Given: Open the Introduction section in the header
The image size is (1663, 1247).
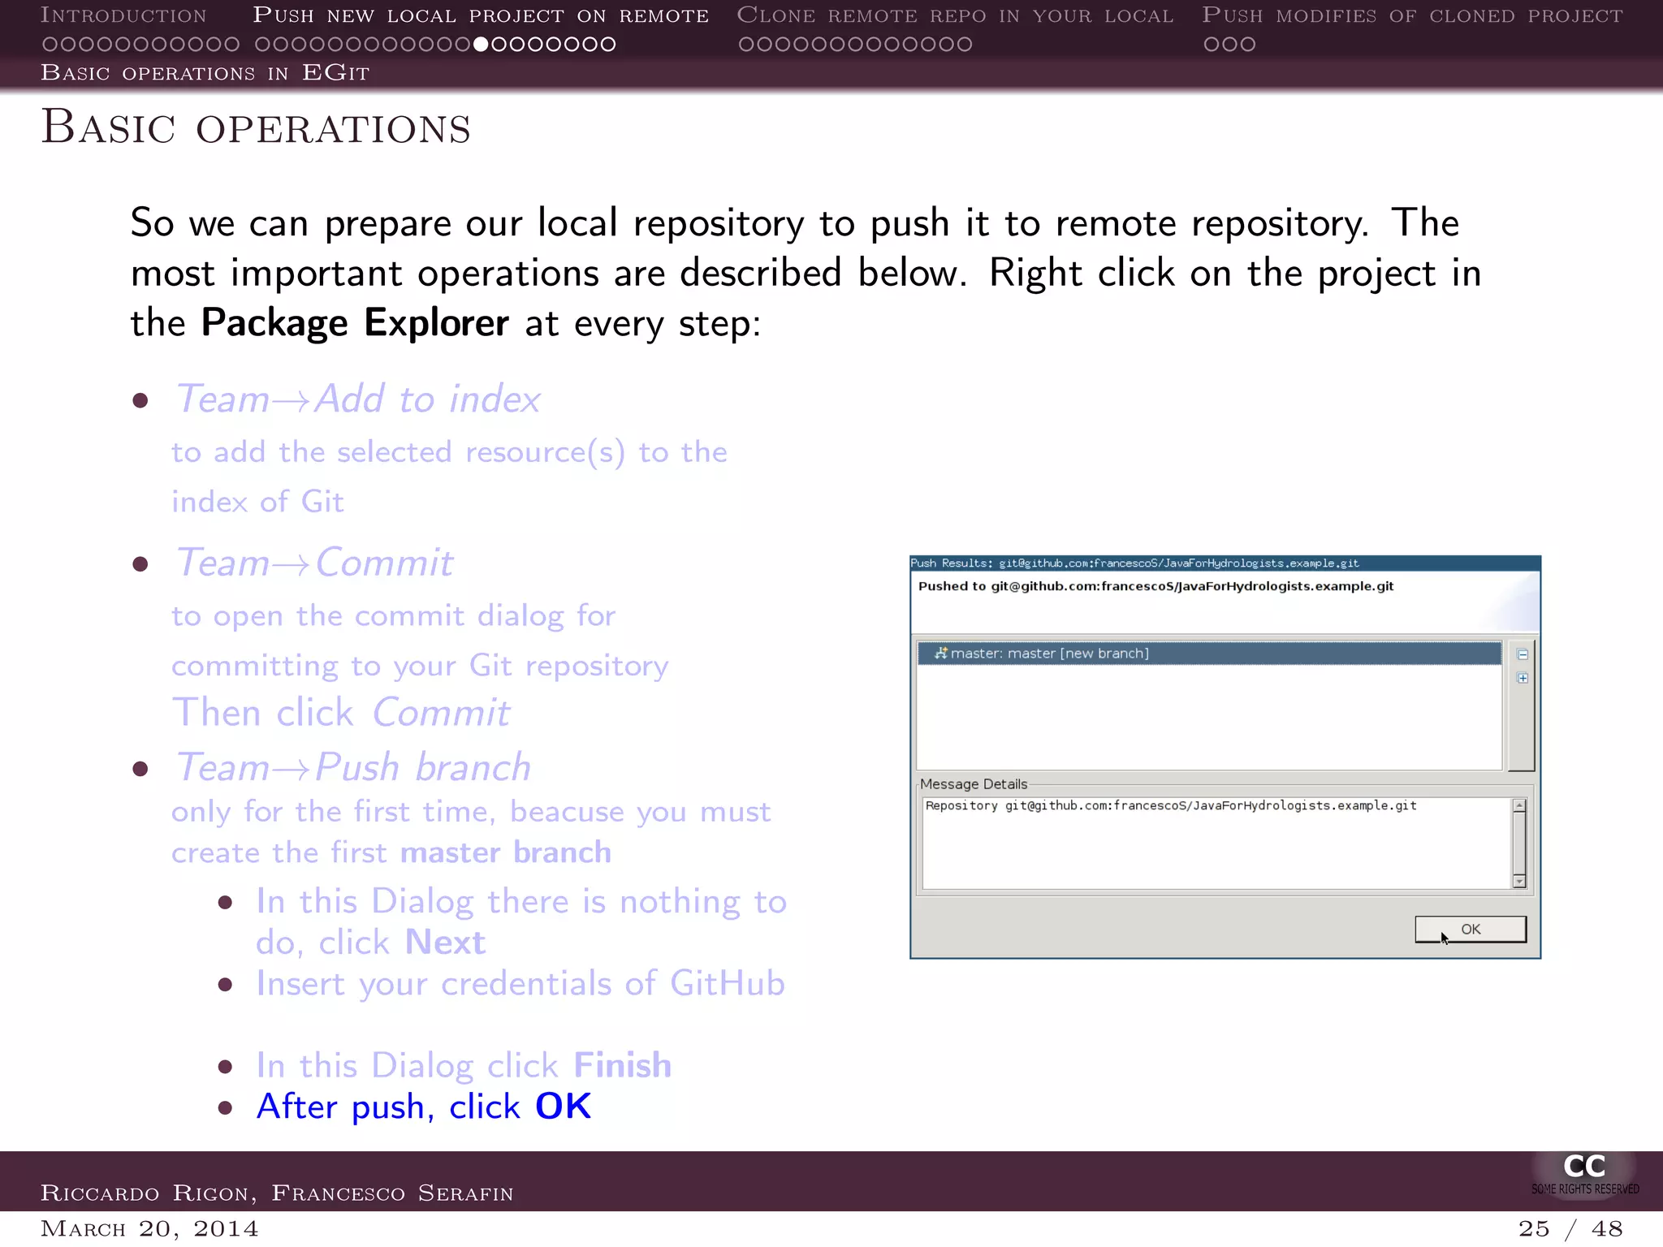Looking at the screenshot, I should (123, 15).
